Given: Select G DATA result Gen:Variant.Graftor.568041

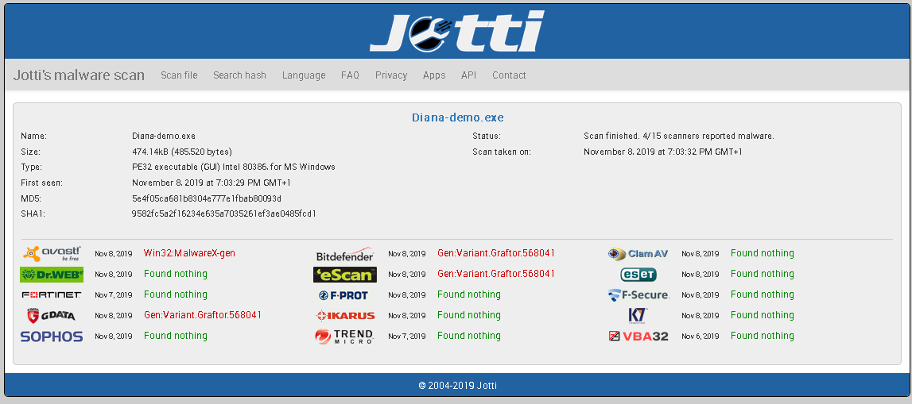Looking at the screenshot, I should 203,314.
